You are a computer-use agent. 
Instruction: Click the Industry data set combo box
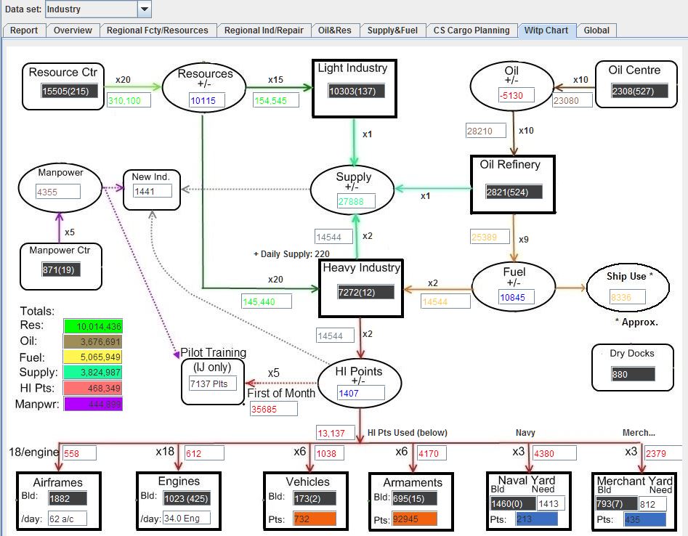tap(98, 9)
